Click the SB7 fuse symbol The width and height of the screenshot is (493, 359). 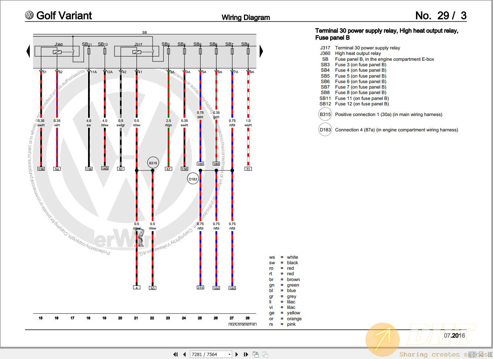[232, 52]
